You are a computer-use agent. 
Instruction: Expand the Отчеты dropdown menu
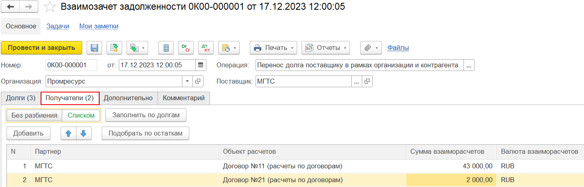(326, 48)
